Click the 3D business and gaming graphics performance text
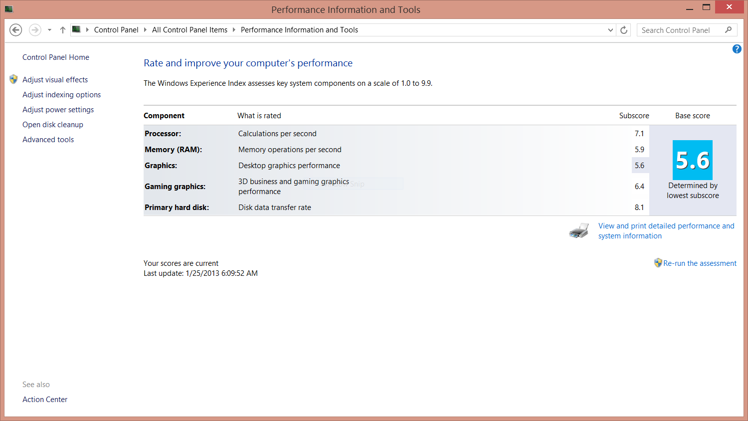The height and width of the screenshot is (421, 748). point(294,187)
